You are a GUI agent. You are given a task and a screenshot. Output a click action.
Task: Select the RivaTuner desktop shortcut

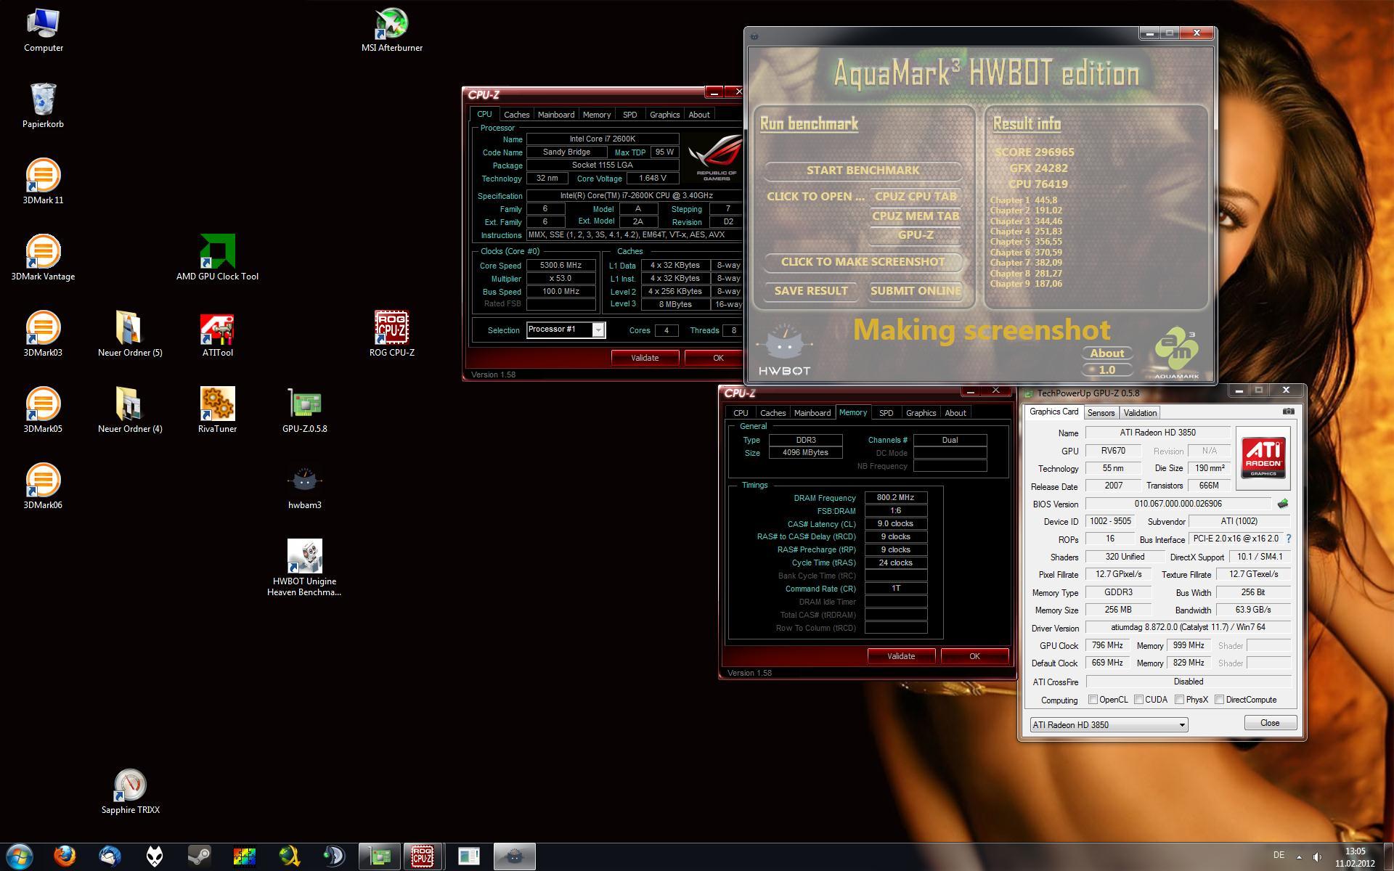218,411
